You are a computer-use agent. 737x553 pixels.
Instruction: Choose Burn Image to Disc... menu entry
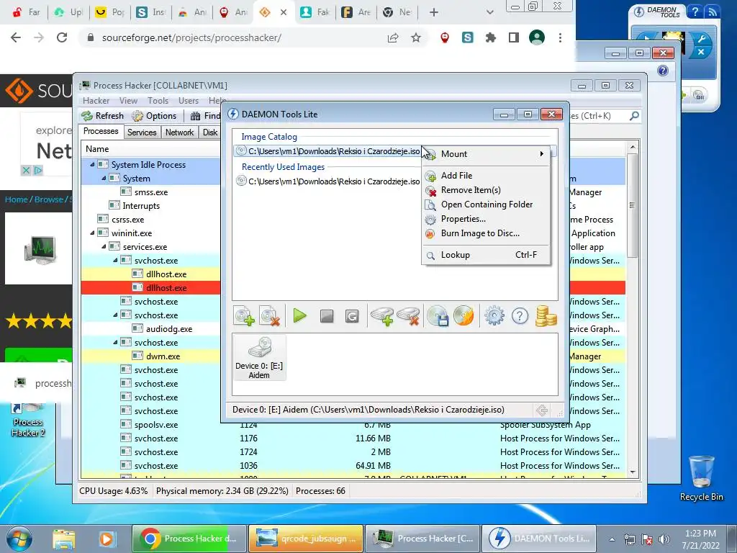pyautogui.click(x=486, y=234)
